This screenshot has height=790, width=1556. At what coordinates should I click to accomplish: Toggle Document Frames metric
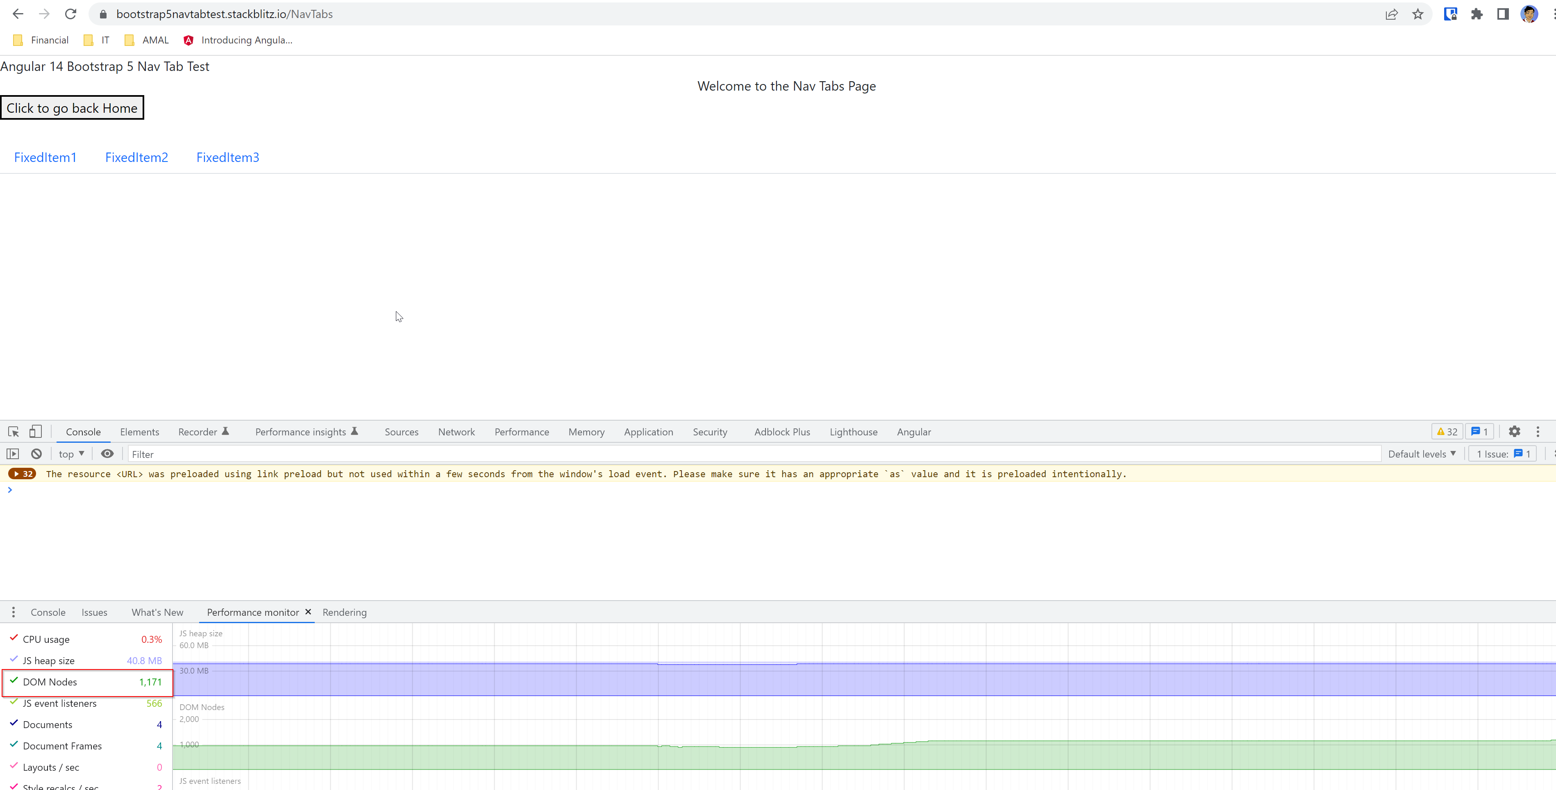[x=14, y=744]
